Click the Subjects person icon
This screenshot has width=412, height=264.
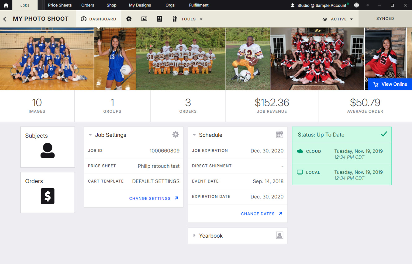coord(47,150)
